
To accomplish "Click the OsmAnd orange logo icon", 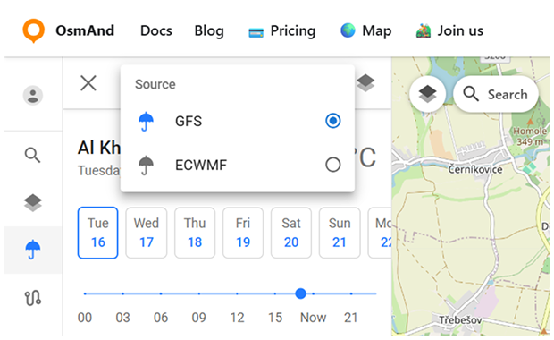I will (34, 30).
